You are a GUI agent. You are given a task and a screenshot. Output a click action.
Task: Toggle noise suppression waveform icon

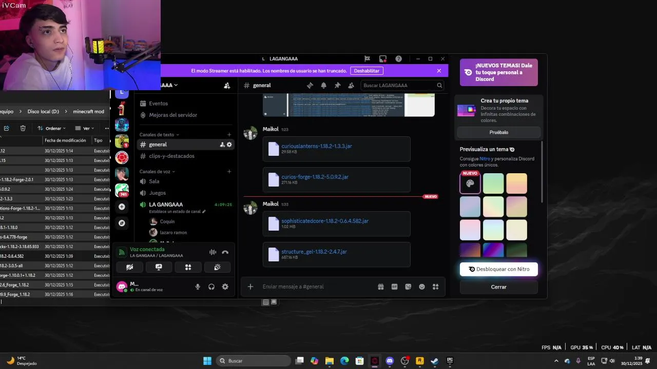click(x=212, y=252)
